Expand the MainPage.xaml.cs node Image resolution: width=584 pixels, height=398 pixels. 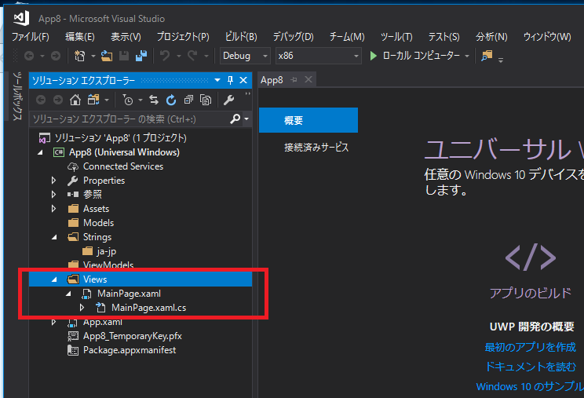pos(82,308)
